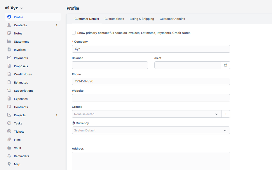Click the Reminders bell icon
Screen dimensions: 272x170
9,156
